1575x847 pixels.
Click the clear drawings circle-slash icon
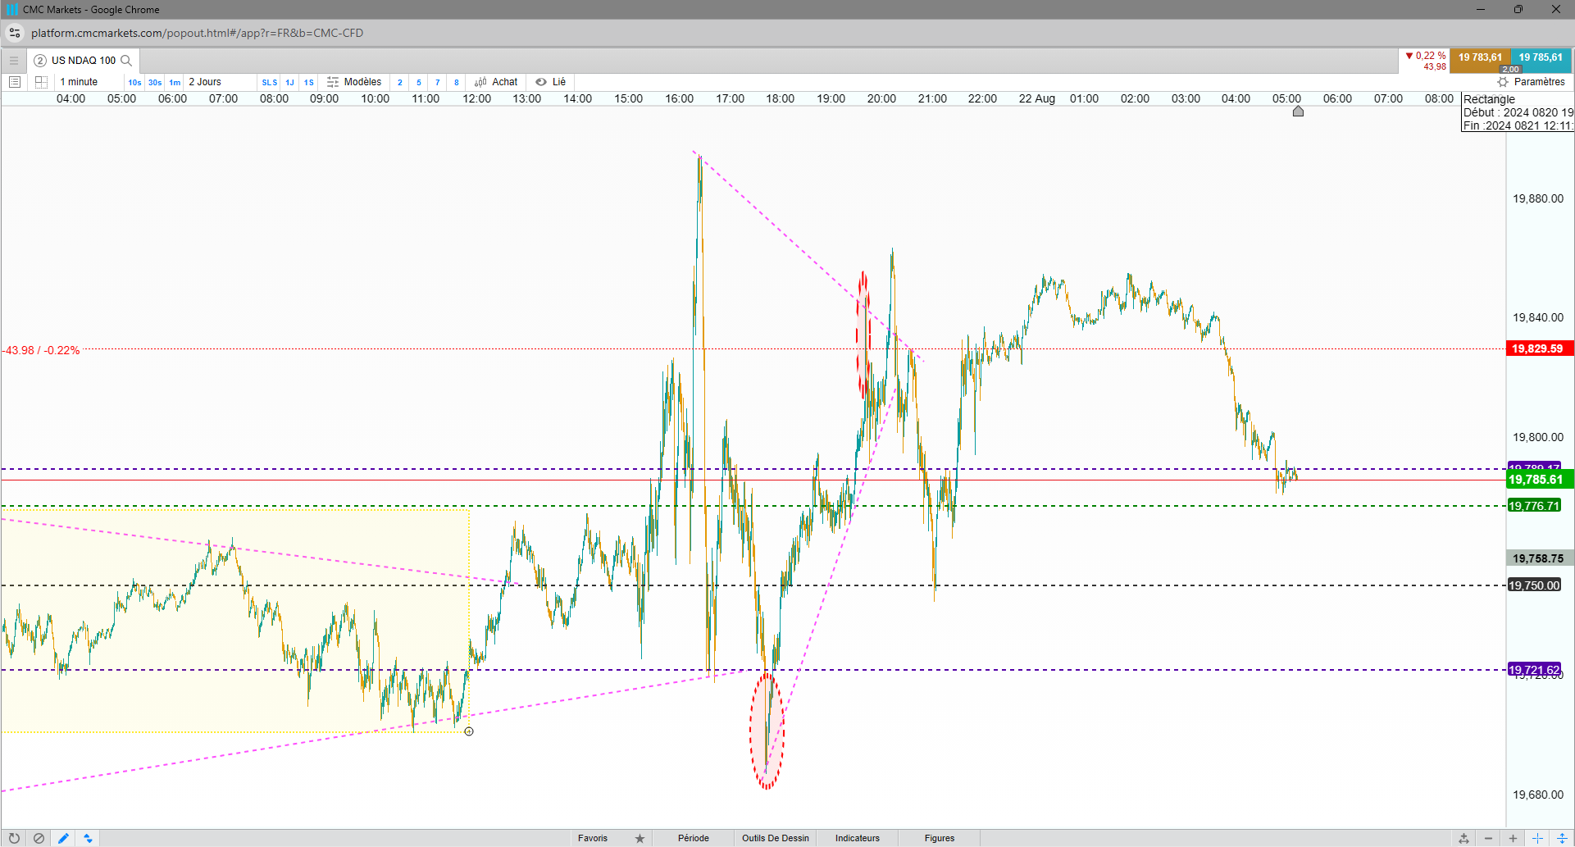tap(39, 838)
